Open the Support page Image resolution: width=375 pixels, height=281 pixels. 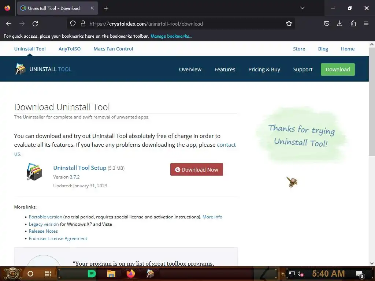click(x=303, y=70)
